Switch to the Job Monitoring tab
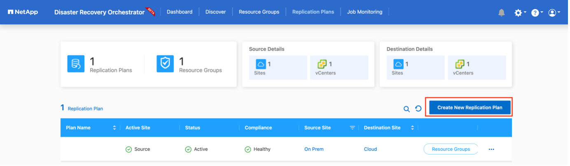The height and width of the screenshot is (166, 570). coord(364,12)
